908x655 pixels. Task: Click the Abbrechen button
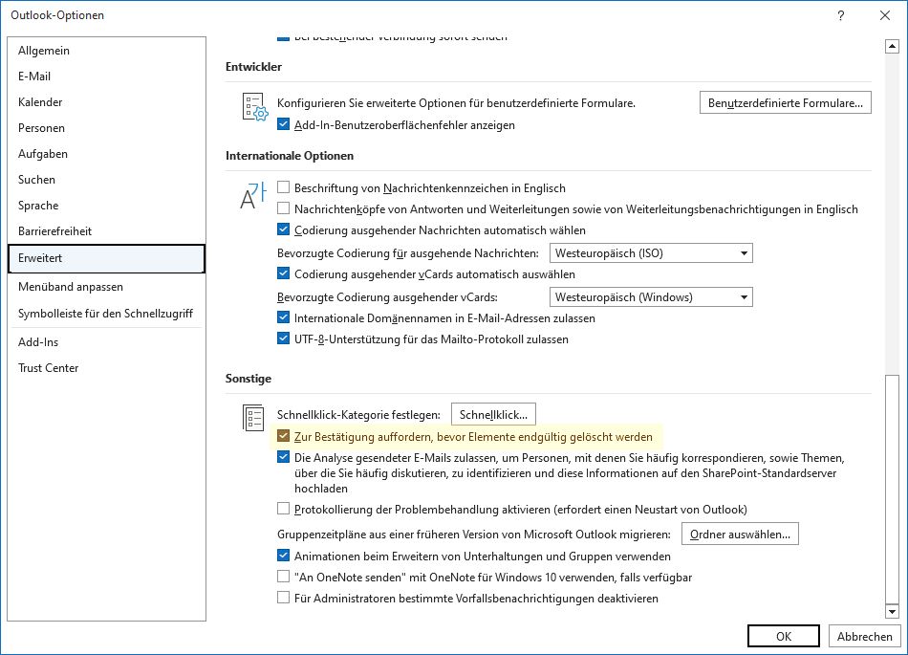point(865,636)
